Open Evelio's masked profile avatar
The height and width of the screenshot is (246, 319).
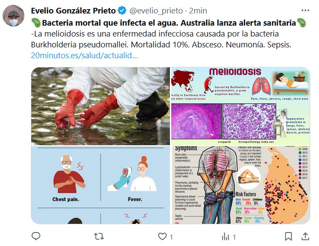[13, 16]
